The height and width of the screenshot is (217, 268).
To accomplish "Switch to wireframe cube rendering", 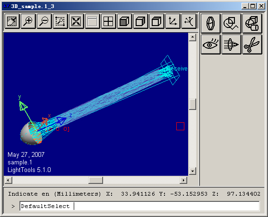I will (156, 21).
